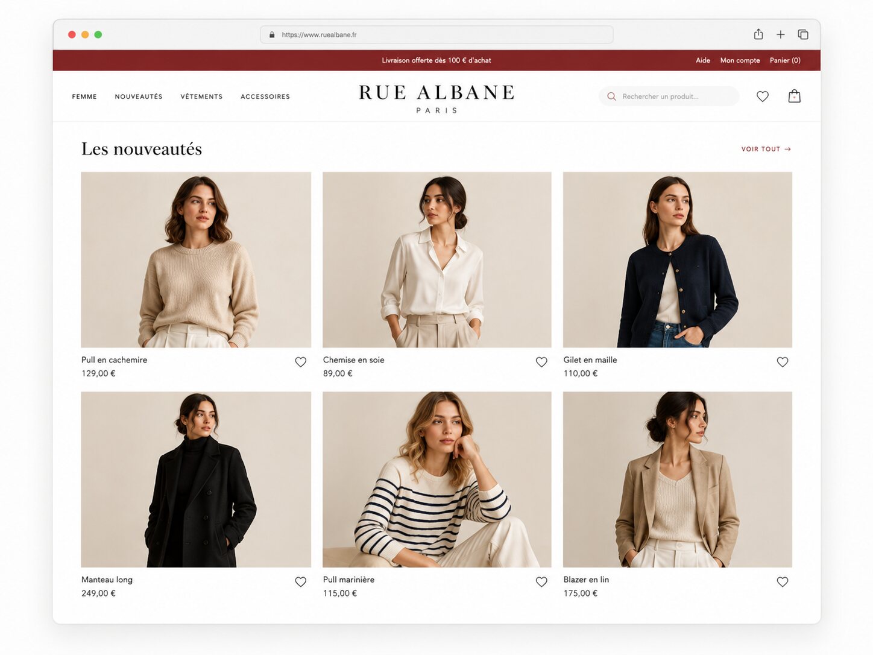Image resolution: width=873 pixels, height=655 pixels.
Task: Click the 110,00 € price
Action: click(581, 374)
